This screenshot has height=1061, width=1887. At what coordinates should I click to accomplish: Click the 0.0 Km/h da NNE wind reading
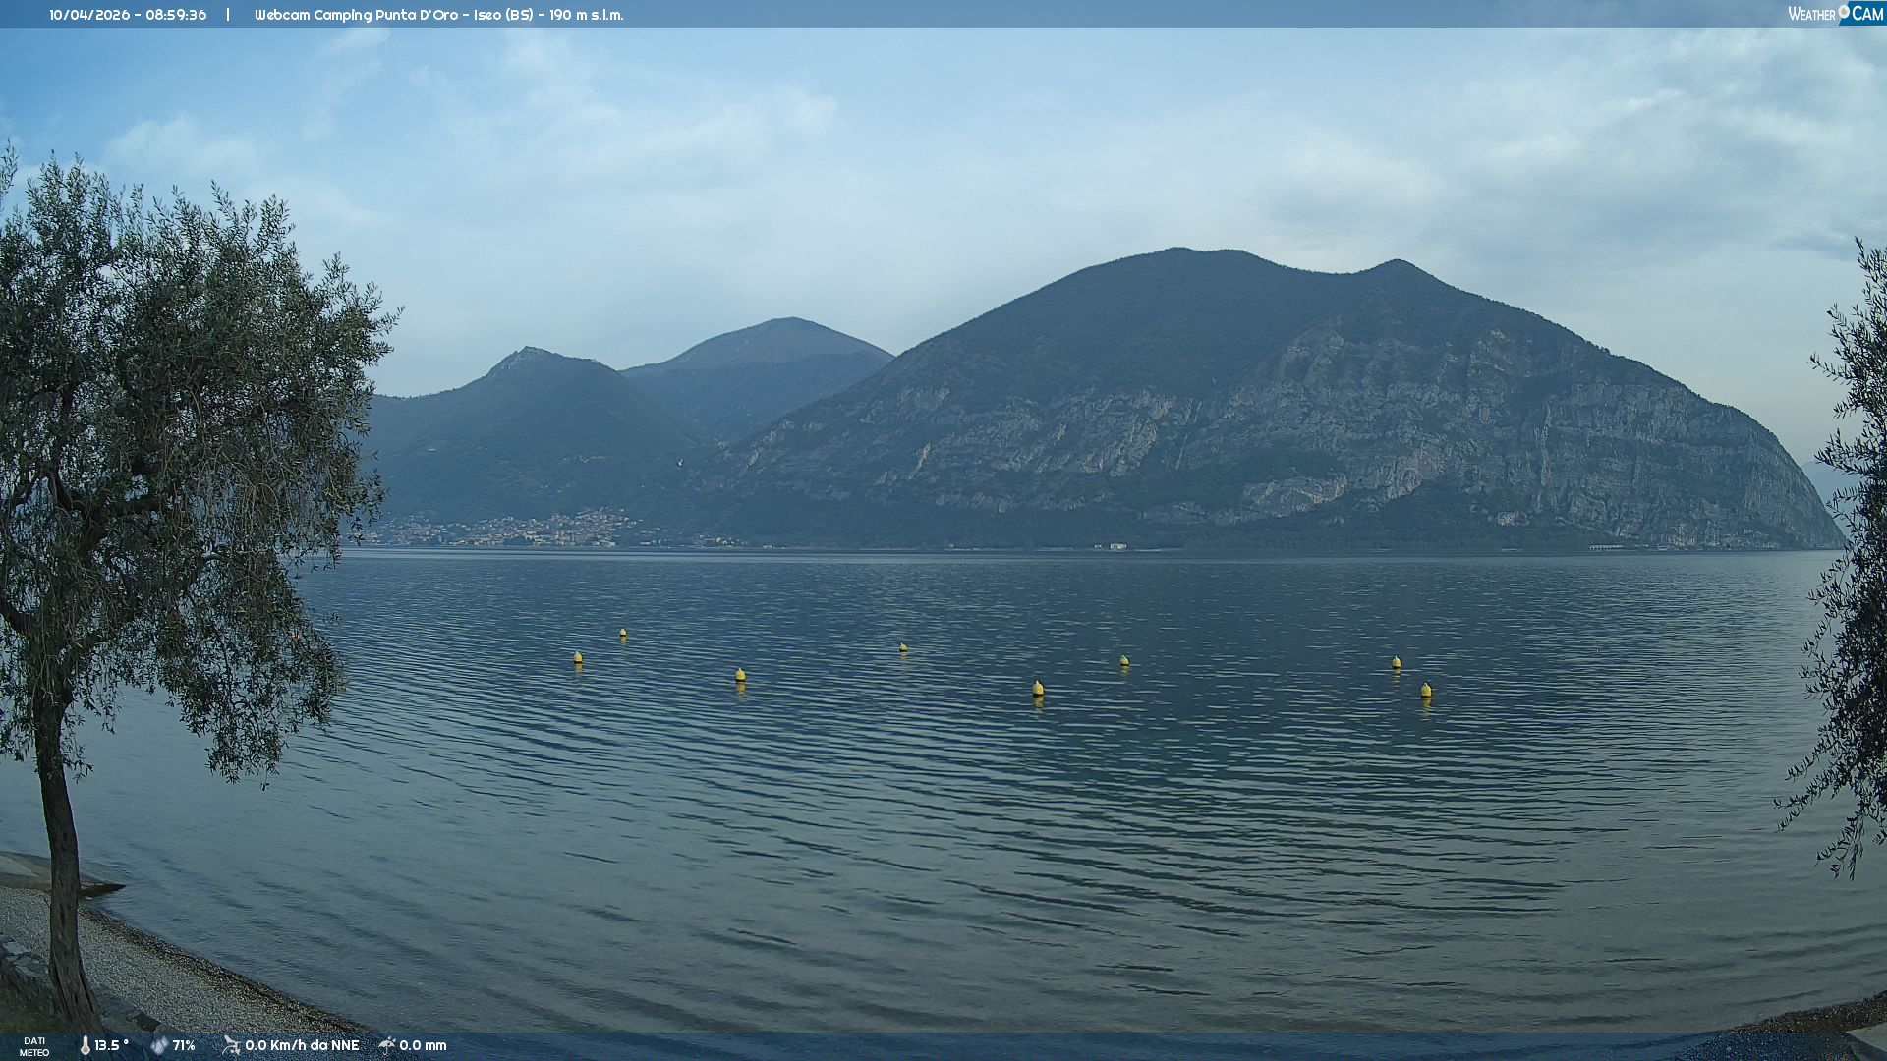[302, 1045]
